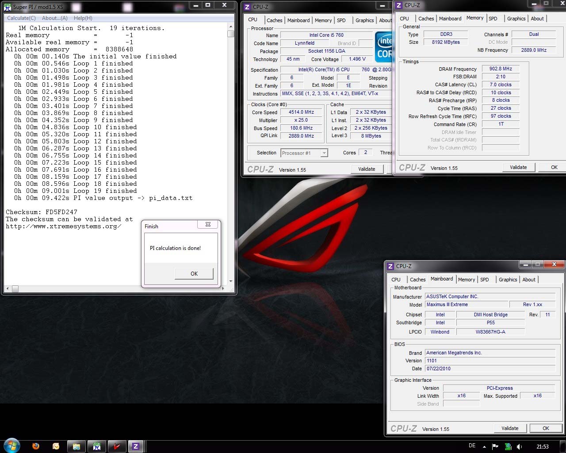
Task: Switch to Caches tab in the processor CPU-Z window
Action: (x=274, y=20)
